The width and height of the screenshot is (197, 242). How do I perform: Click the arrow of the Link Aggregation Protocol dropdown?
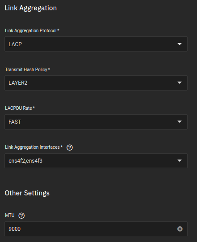tap(180, 44)
